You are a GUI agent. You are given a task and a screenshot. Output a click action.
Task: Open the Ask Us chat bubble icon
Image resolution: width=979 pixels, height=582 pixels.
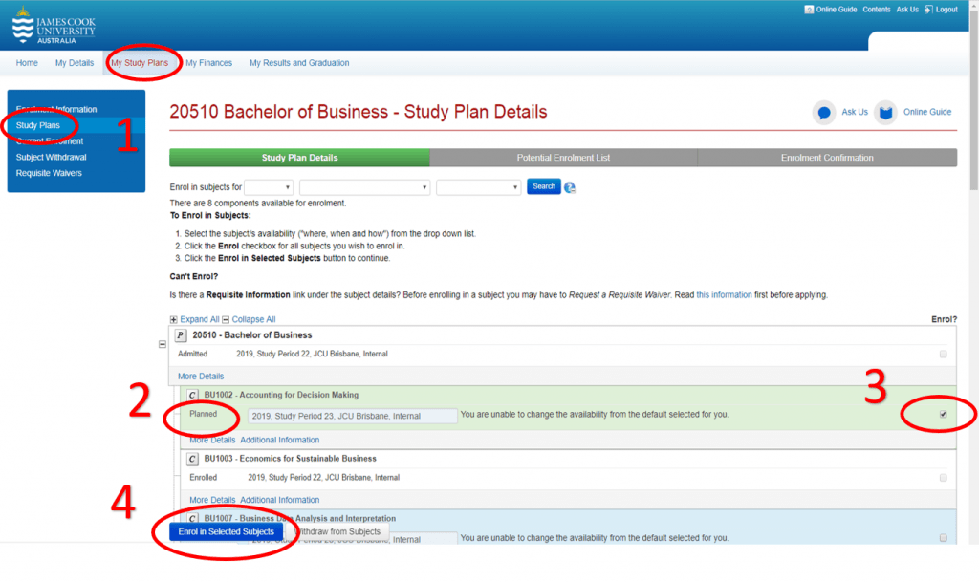tap(823, 112)
